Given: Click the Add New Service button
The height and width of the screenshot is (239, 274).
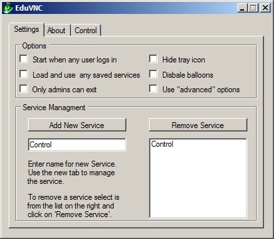Looking at the screenshot, I should point(77,125).
